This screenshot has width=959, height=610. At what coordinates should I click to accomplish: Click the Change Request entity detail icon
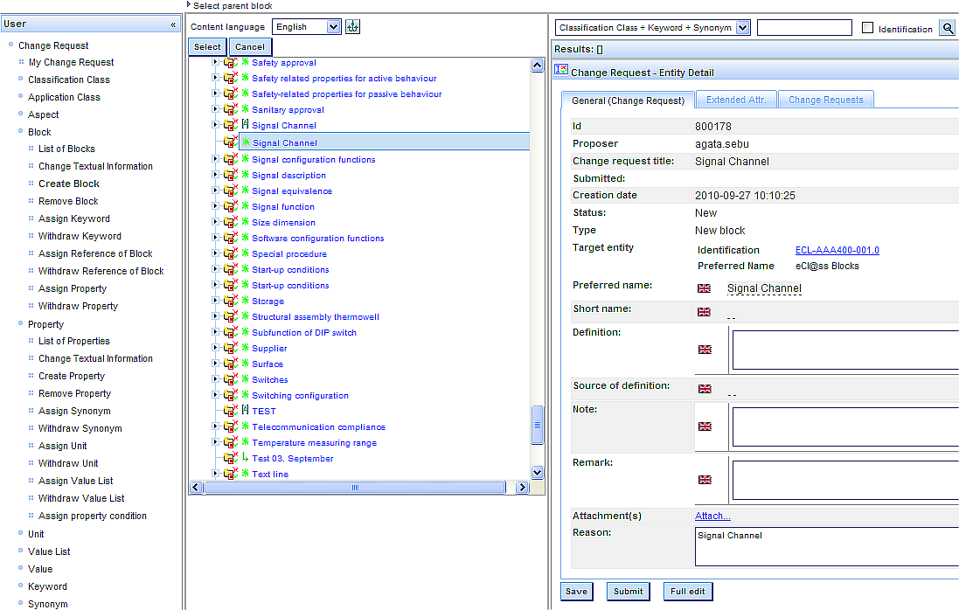[x=561, y=72]
